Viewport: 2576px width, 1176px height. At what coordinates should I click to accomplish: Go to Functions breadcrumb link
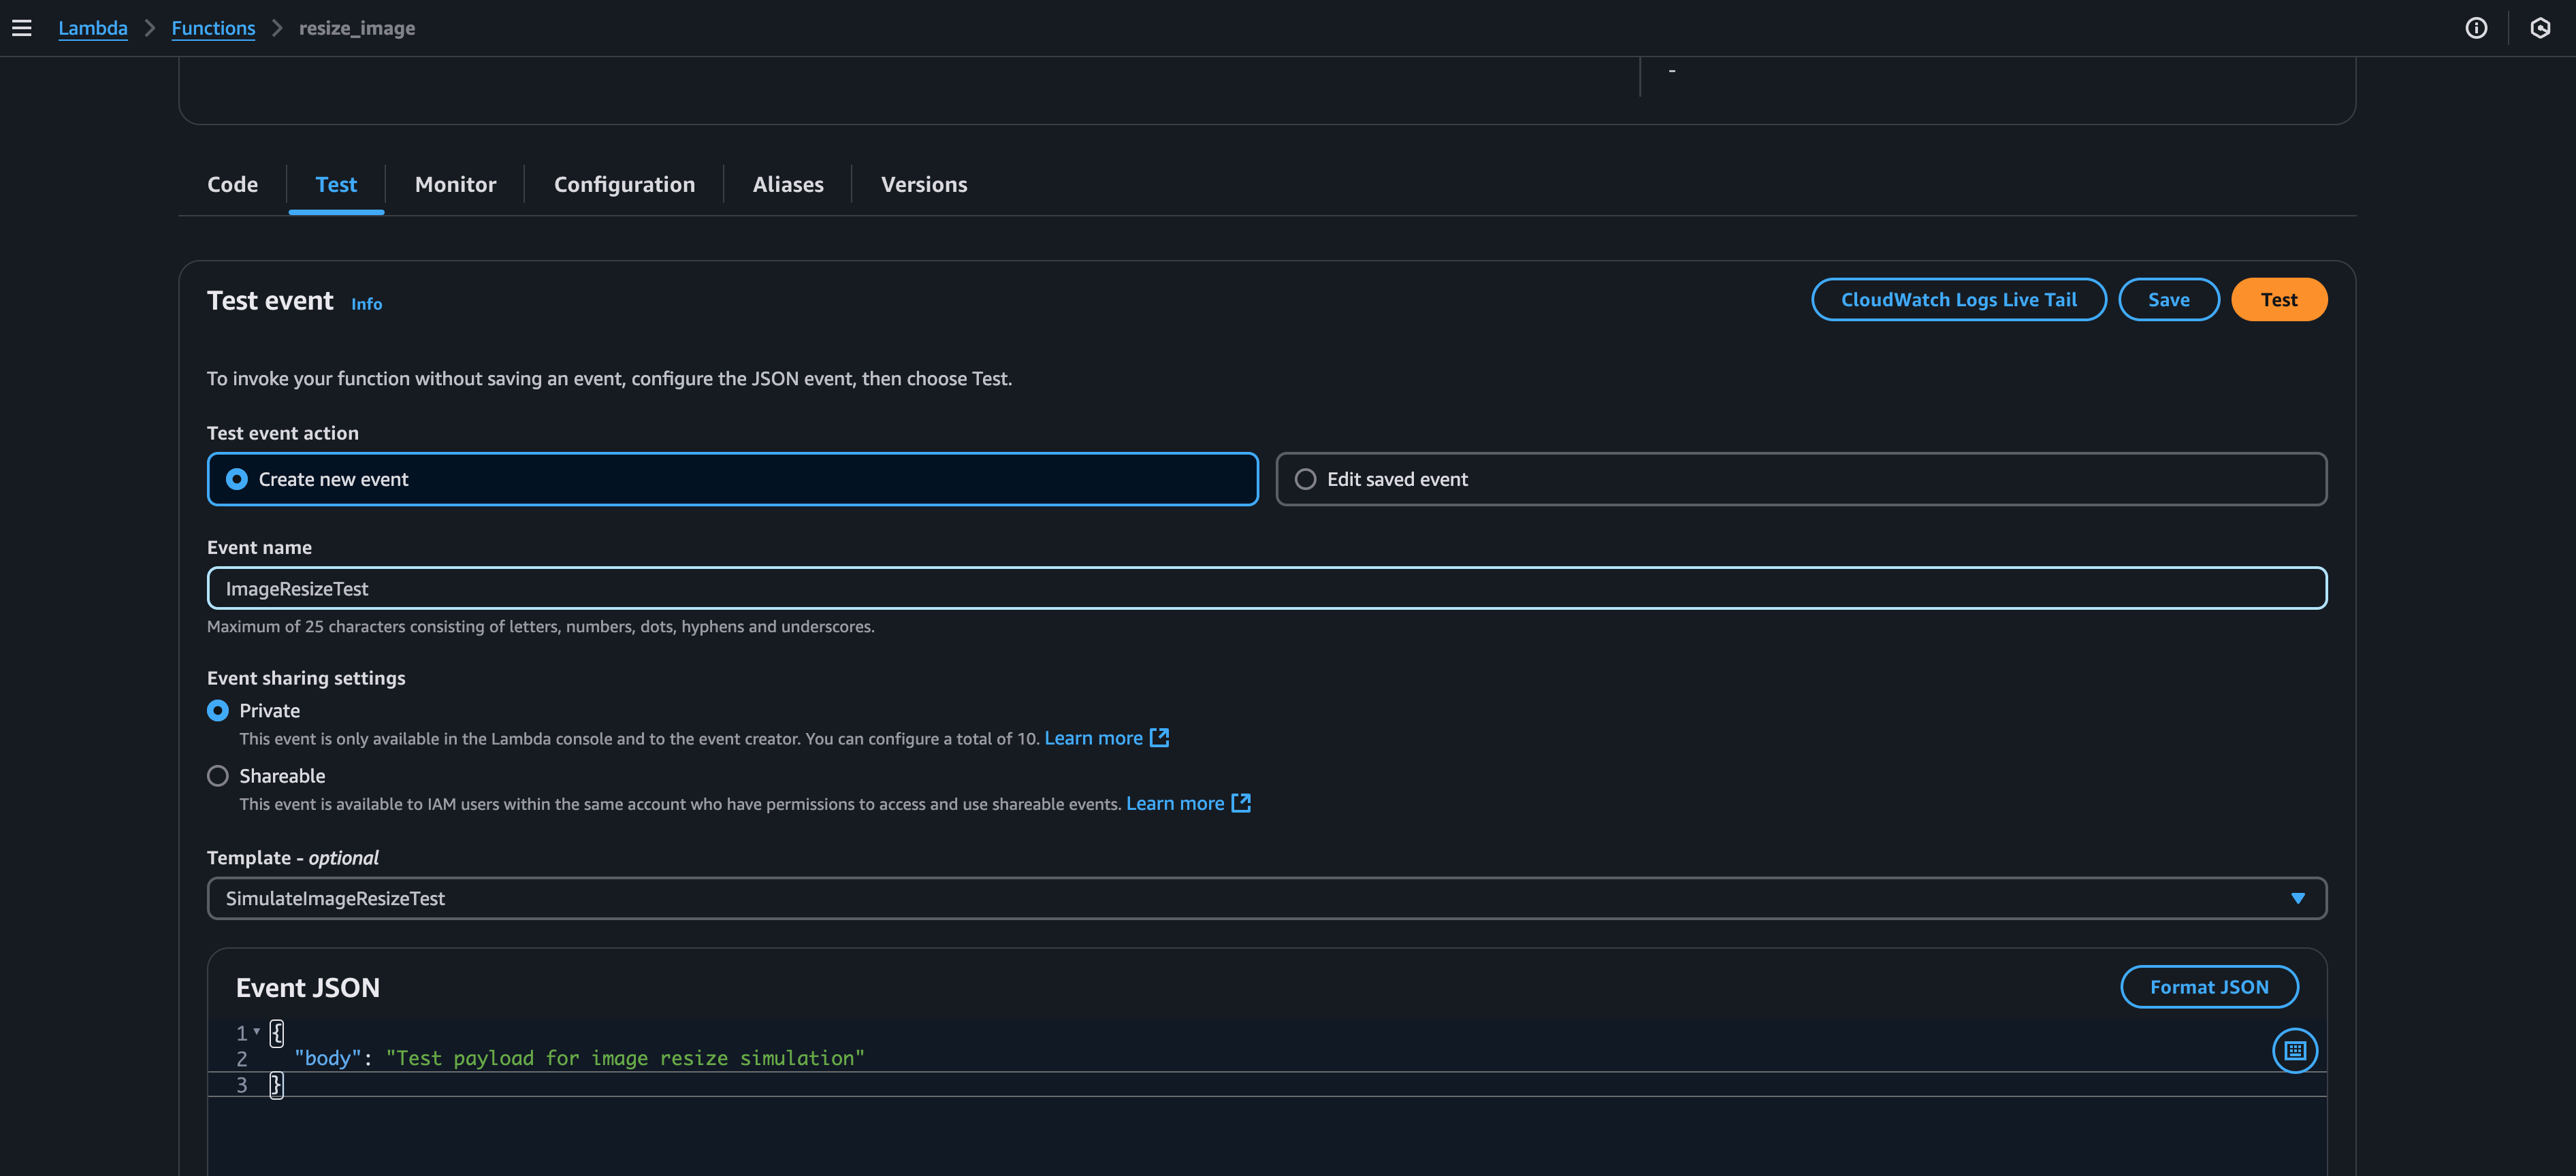pyautogui.click(x=213, y=28)
